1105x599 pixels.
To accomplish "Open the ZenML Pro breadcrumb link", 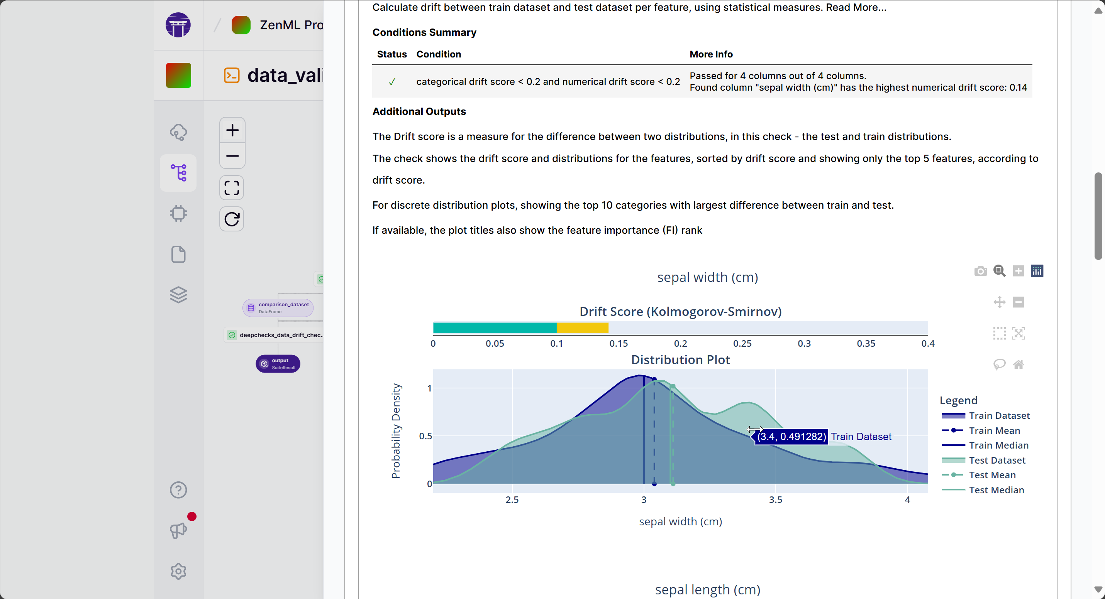I will [x=283, y=25].
